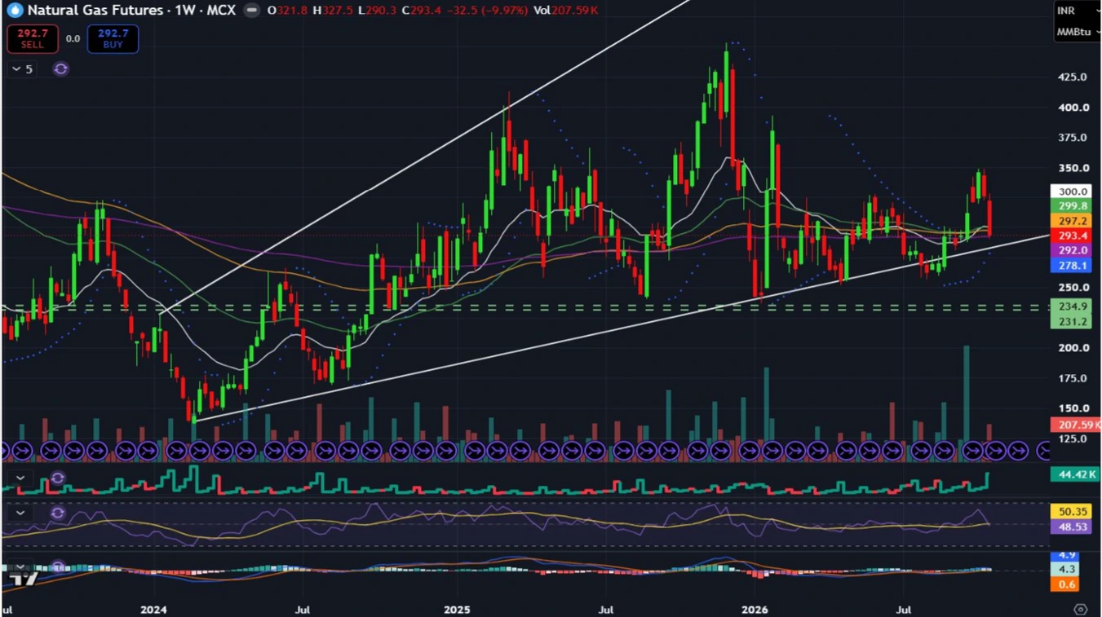The image size is (1102, 617).
Task: Click the 425.0 tick on price axis
Action: click(x=1072, y=77)
